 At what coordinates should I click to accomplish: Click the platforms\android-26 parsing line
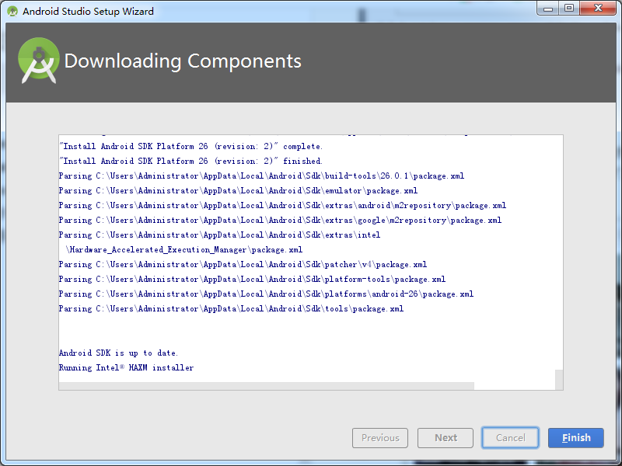pyautogui.click(x=266, y=294)
